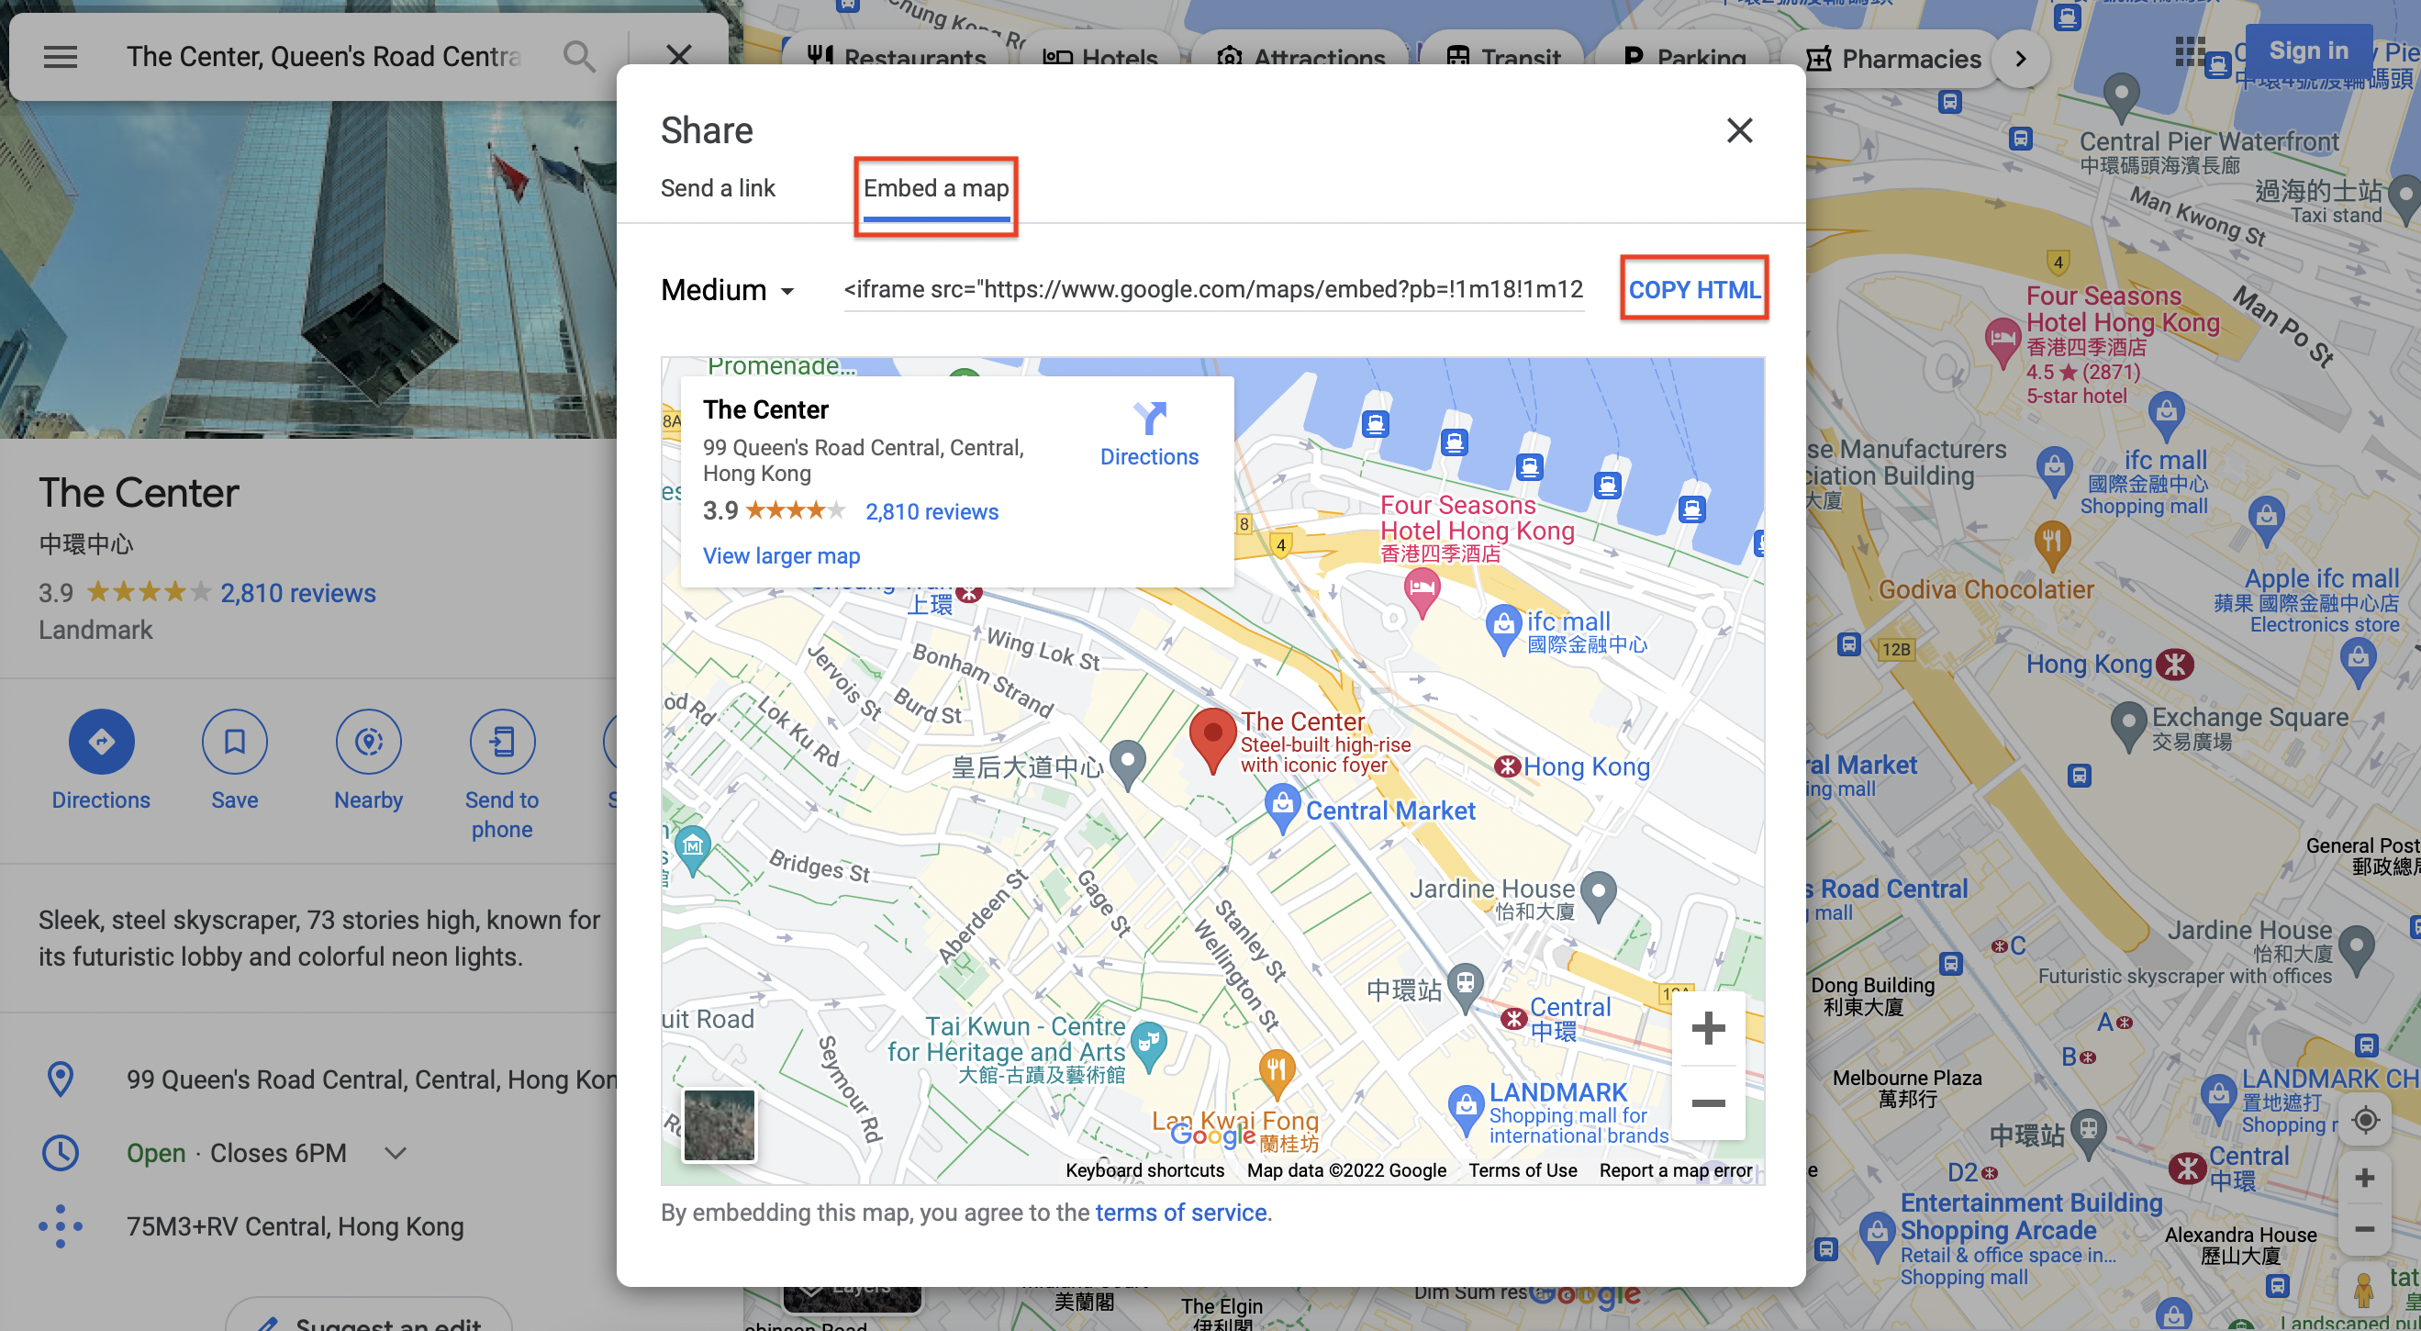Image resolution: width=2421 pixels, height=1331 pixels.
Task: Click Lan Kwai Fong restaurant marker
Action: 1276,1075
